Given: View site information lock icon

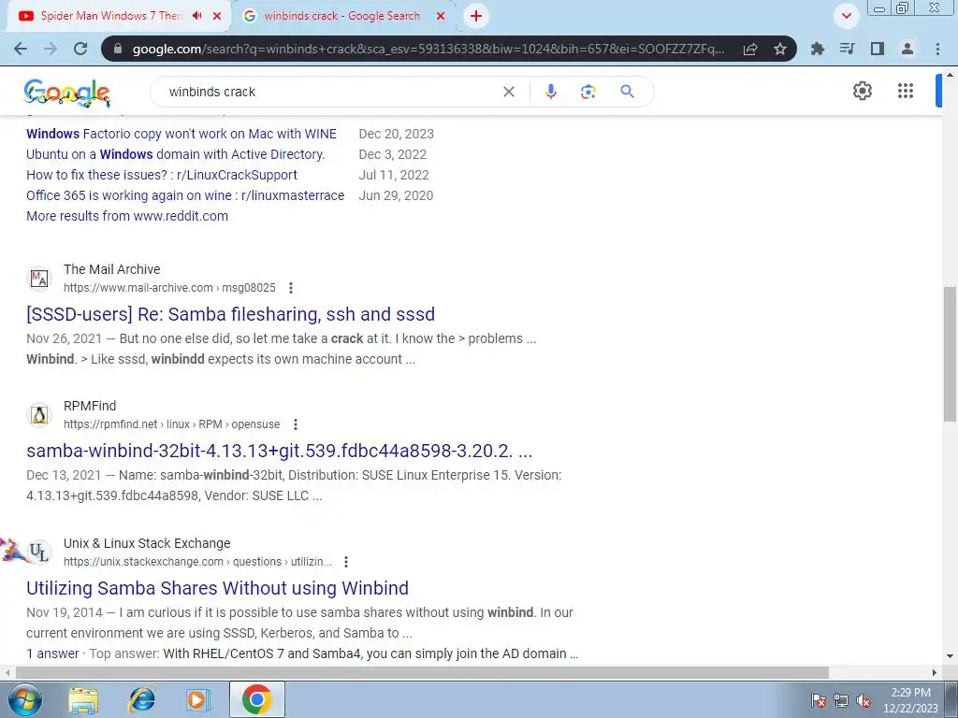Looking at the screenshot, I should (118, 49).
